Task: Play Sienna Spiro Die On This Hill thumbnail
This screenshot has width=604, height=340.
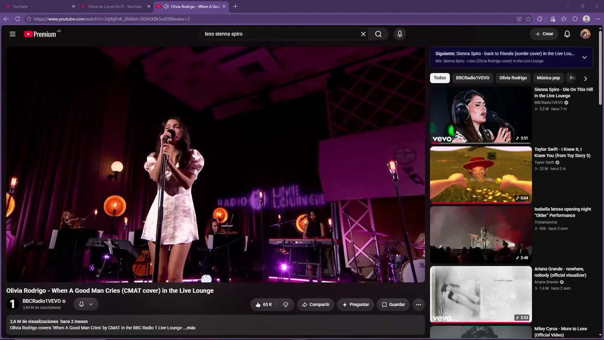Action: 481,115
